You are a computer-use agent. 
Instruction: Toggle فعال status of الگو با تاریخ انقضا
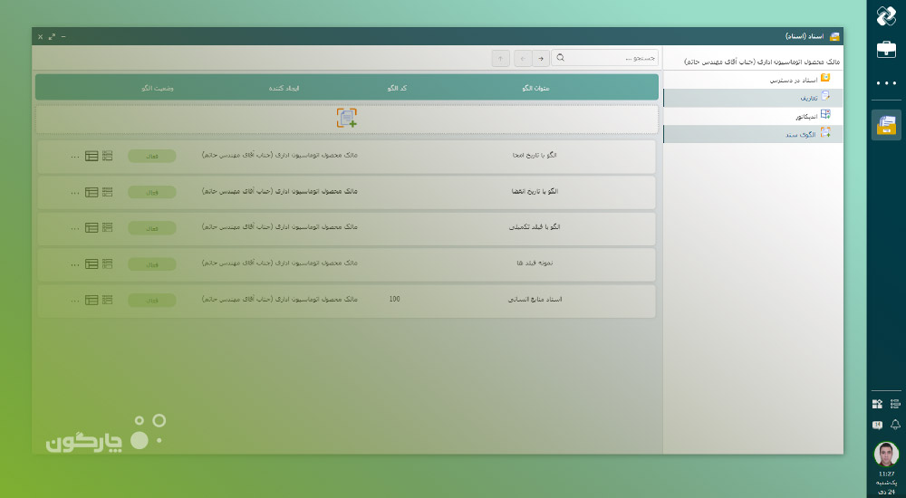152,192
